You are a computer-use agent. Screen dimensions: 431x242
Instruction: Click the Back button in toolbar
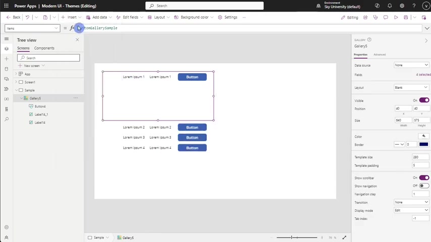point(14,17)
